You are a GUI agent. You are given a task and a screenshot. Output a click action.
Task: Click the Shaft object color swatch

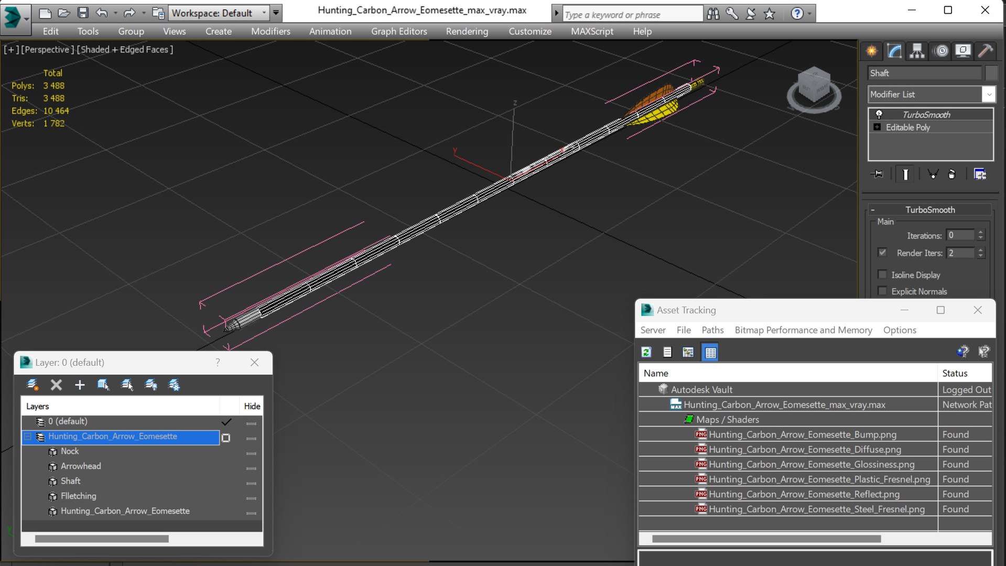pyautogui.click(x=991, y=73)
